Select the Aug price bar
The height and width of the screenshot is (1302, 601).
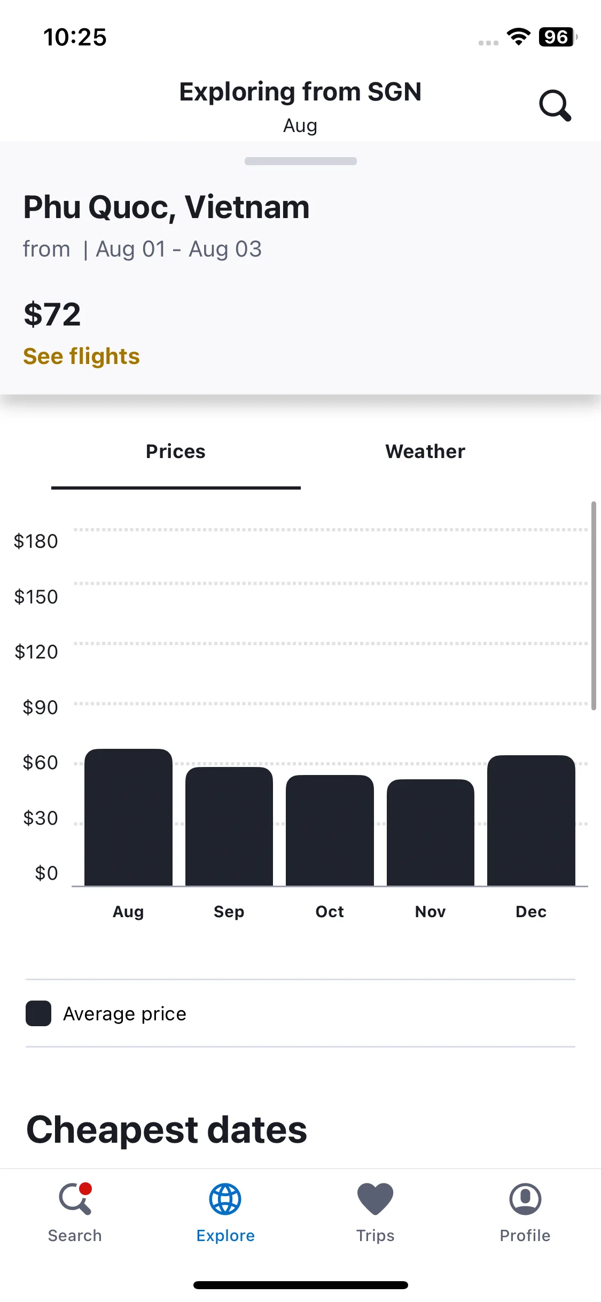pos(128,817)
